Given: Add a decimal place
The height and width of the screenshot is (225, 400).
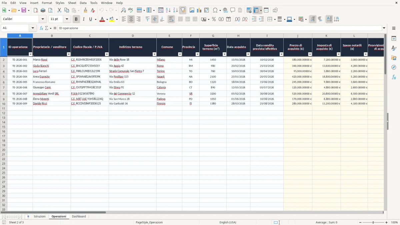Looking at the screenshot, I should [238, 19].
